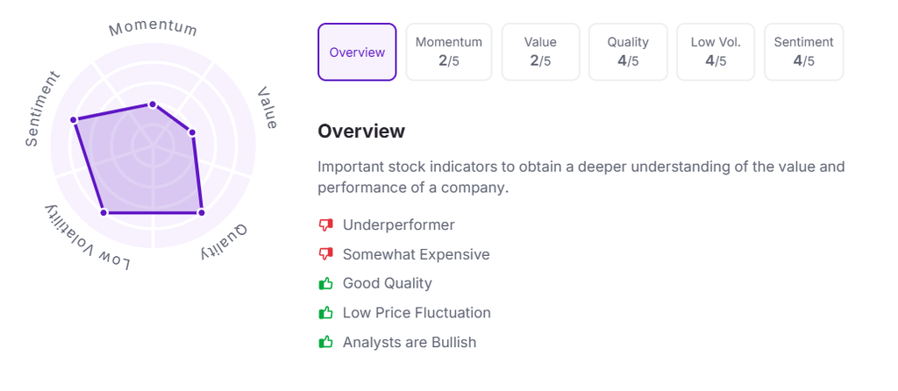Click the Value data point on radar chart

pyautogui.click(x=192, y=133)
